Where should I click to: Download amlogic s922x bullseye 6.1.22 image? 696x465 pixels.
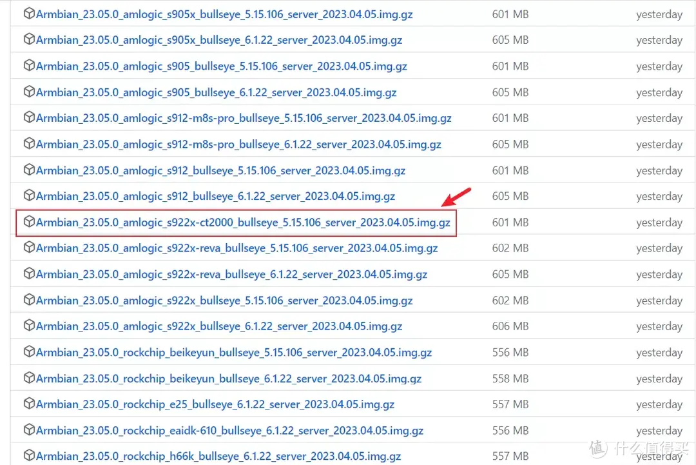click(219, 326)
